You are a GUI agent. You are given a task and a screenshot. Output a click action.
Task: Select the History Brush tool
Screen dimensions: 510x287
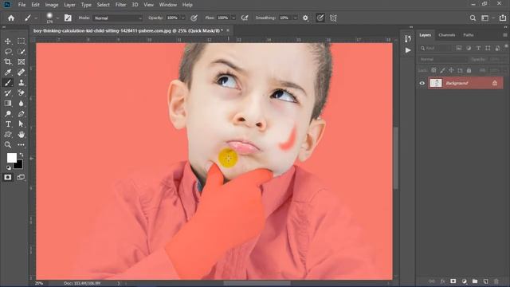[x=8, y=93]
